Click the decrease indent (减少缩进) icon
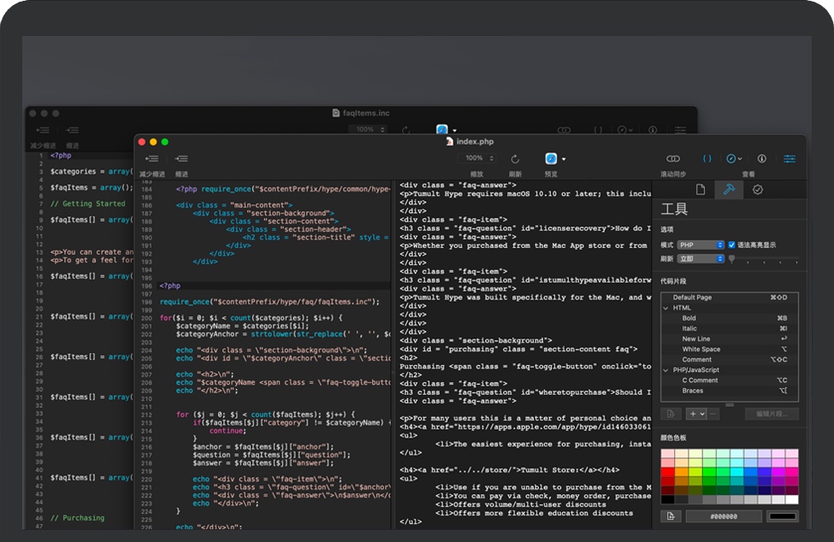The image size is (834, 542). 152,159
